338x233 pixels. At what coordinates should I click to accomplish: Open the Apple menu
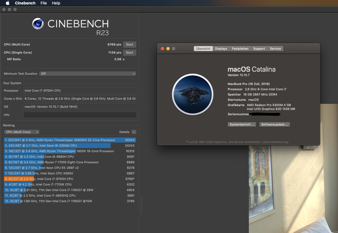click(x=7, y=3)
